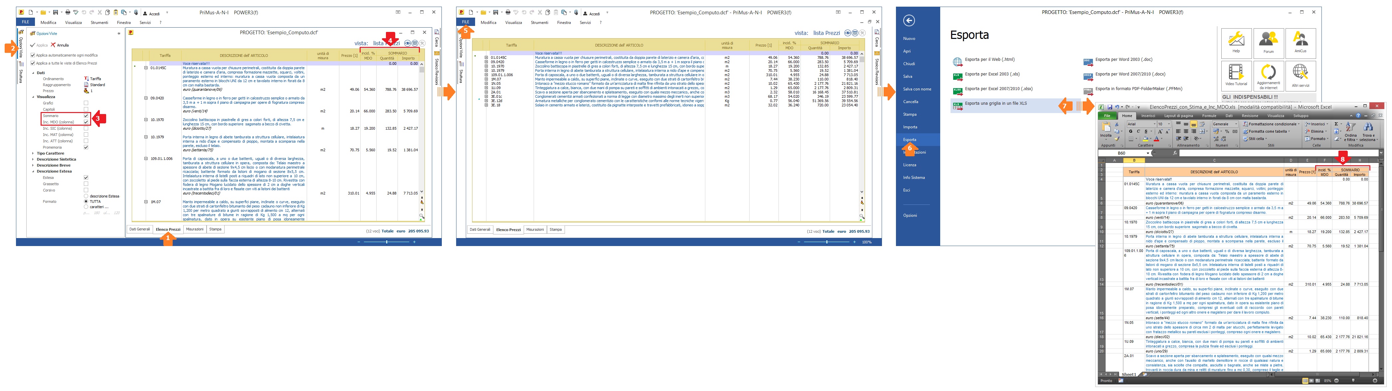
Task: Open Aggiornamenti da internet tile
Action: [x=1268, y=75]
